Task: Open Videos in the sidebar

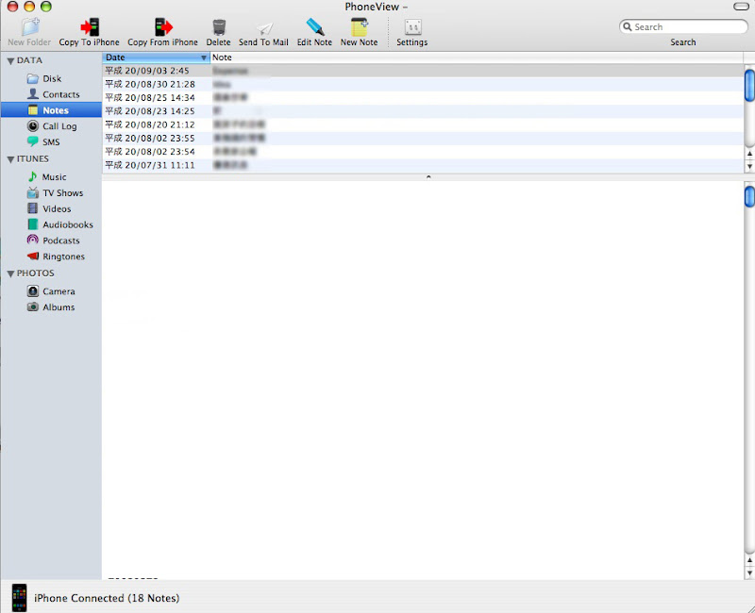Action: click(49, 208)
